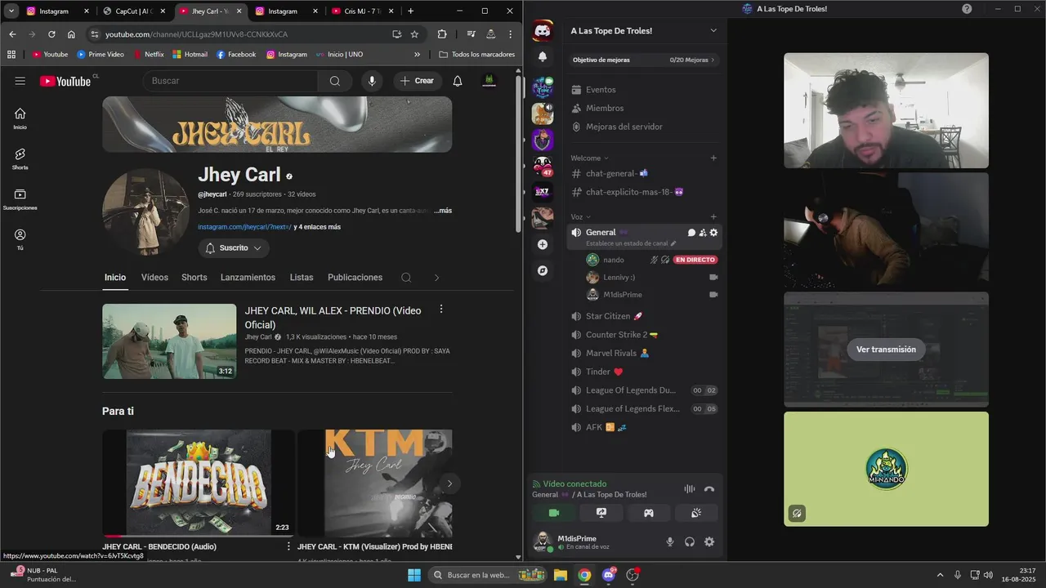
Task: Open Discord help question mark
Action: [967, 9]
